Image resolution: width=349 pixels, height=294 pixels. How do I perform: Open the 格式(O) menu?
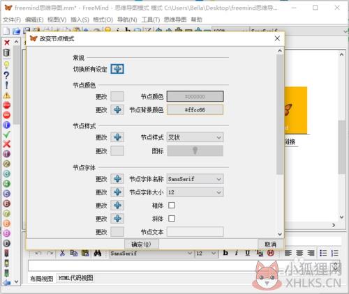103,20
